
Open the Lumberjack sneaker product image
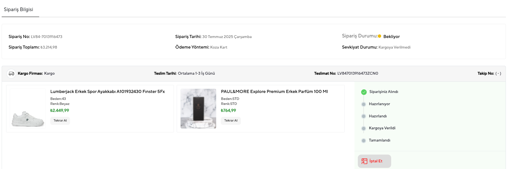[28, 109]
